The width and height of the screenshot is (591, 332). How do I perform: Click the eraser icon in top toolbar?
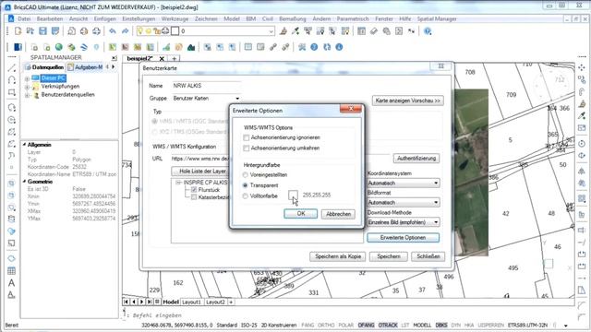pos(374,31)
